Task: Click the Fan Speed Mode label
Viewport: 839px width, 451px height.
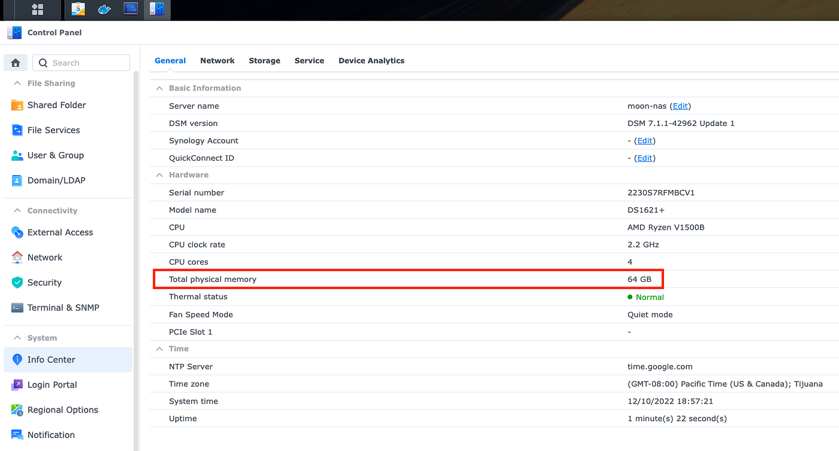Action: (x=201, y=315)
